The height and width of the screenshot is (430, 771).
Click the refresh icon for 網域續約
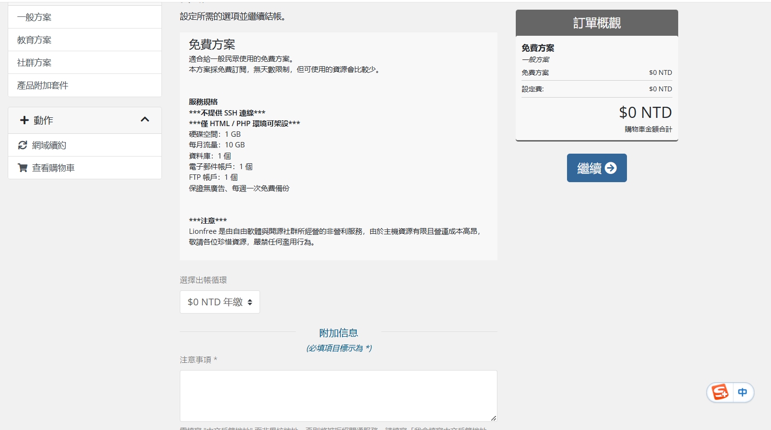point(22,145)
